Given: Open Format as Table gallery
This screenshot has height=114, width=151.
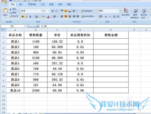Looking at the screenshot, I should pos(135,13).
